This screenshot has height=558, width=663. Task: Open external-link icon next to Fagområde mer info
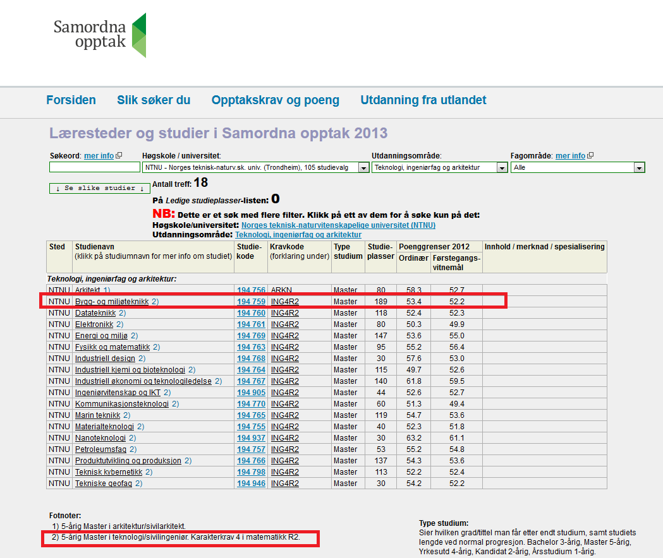coord(591,155)
